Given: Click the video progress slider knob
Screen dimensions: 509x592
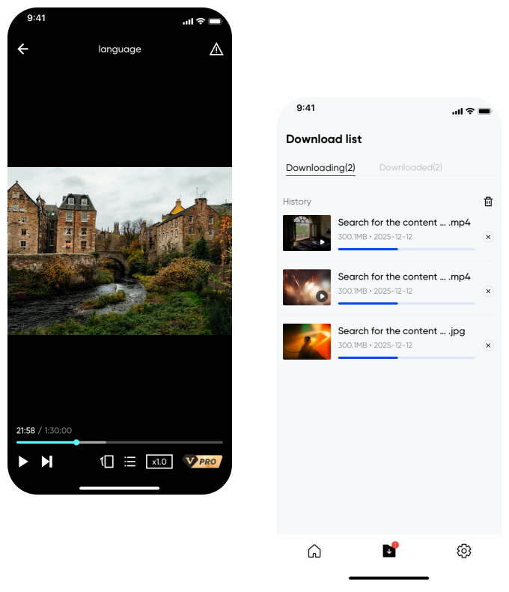Looking at the screenshot, I should pos(76,442).
